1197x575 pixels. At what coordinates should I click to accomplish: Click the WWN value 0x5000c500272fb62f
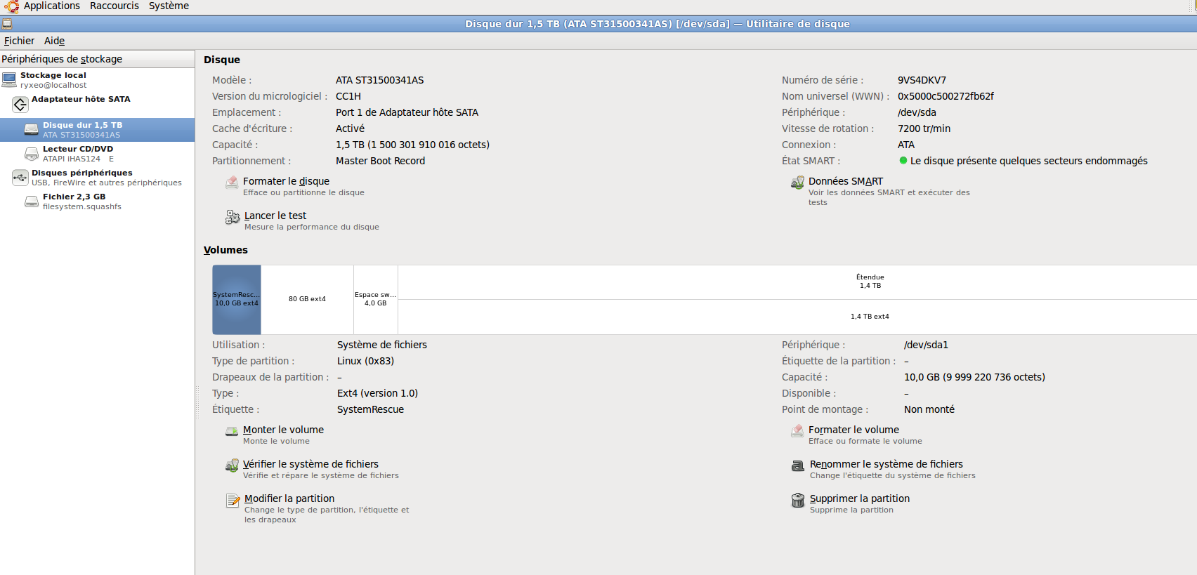pos(946,96)
